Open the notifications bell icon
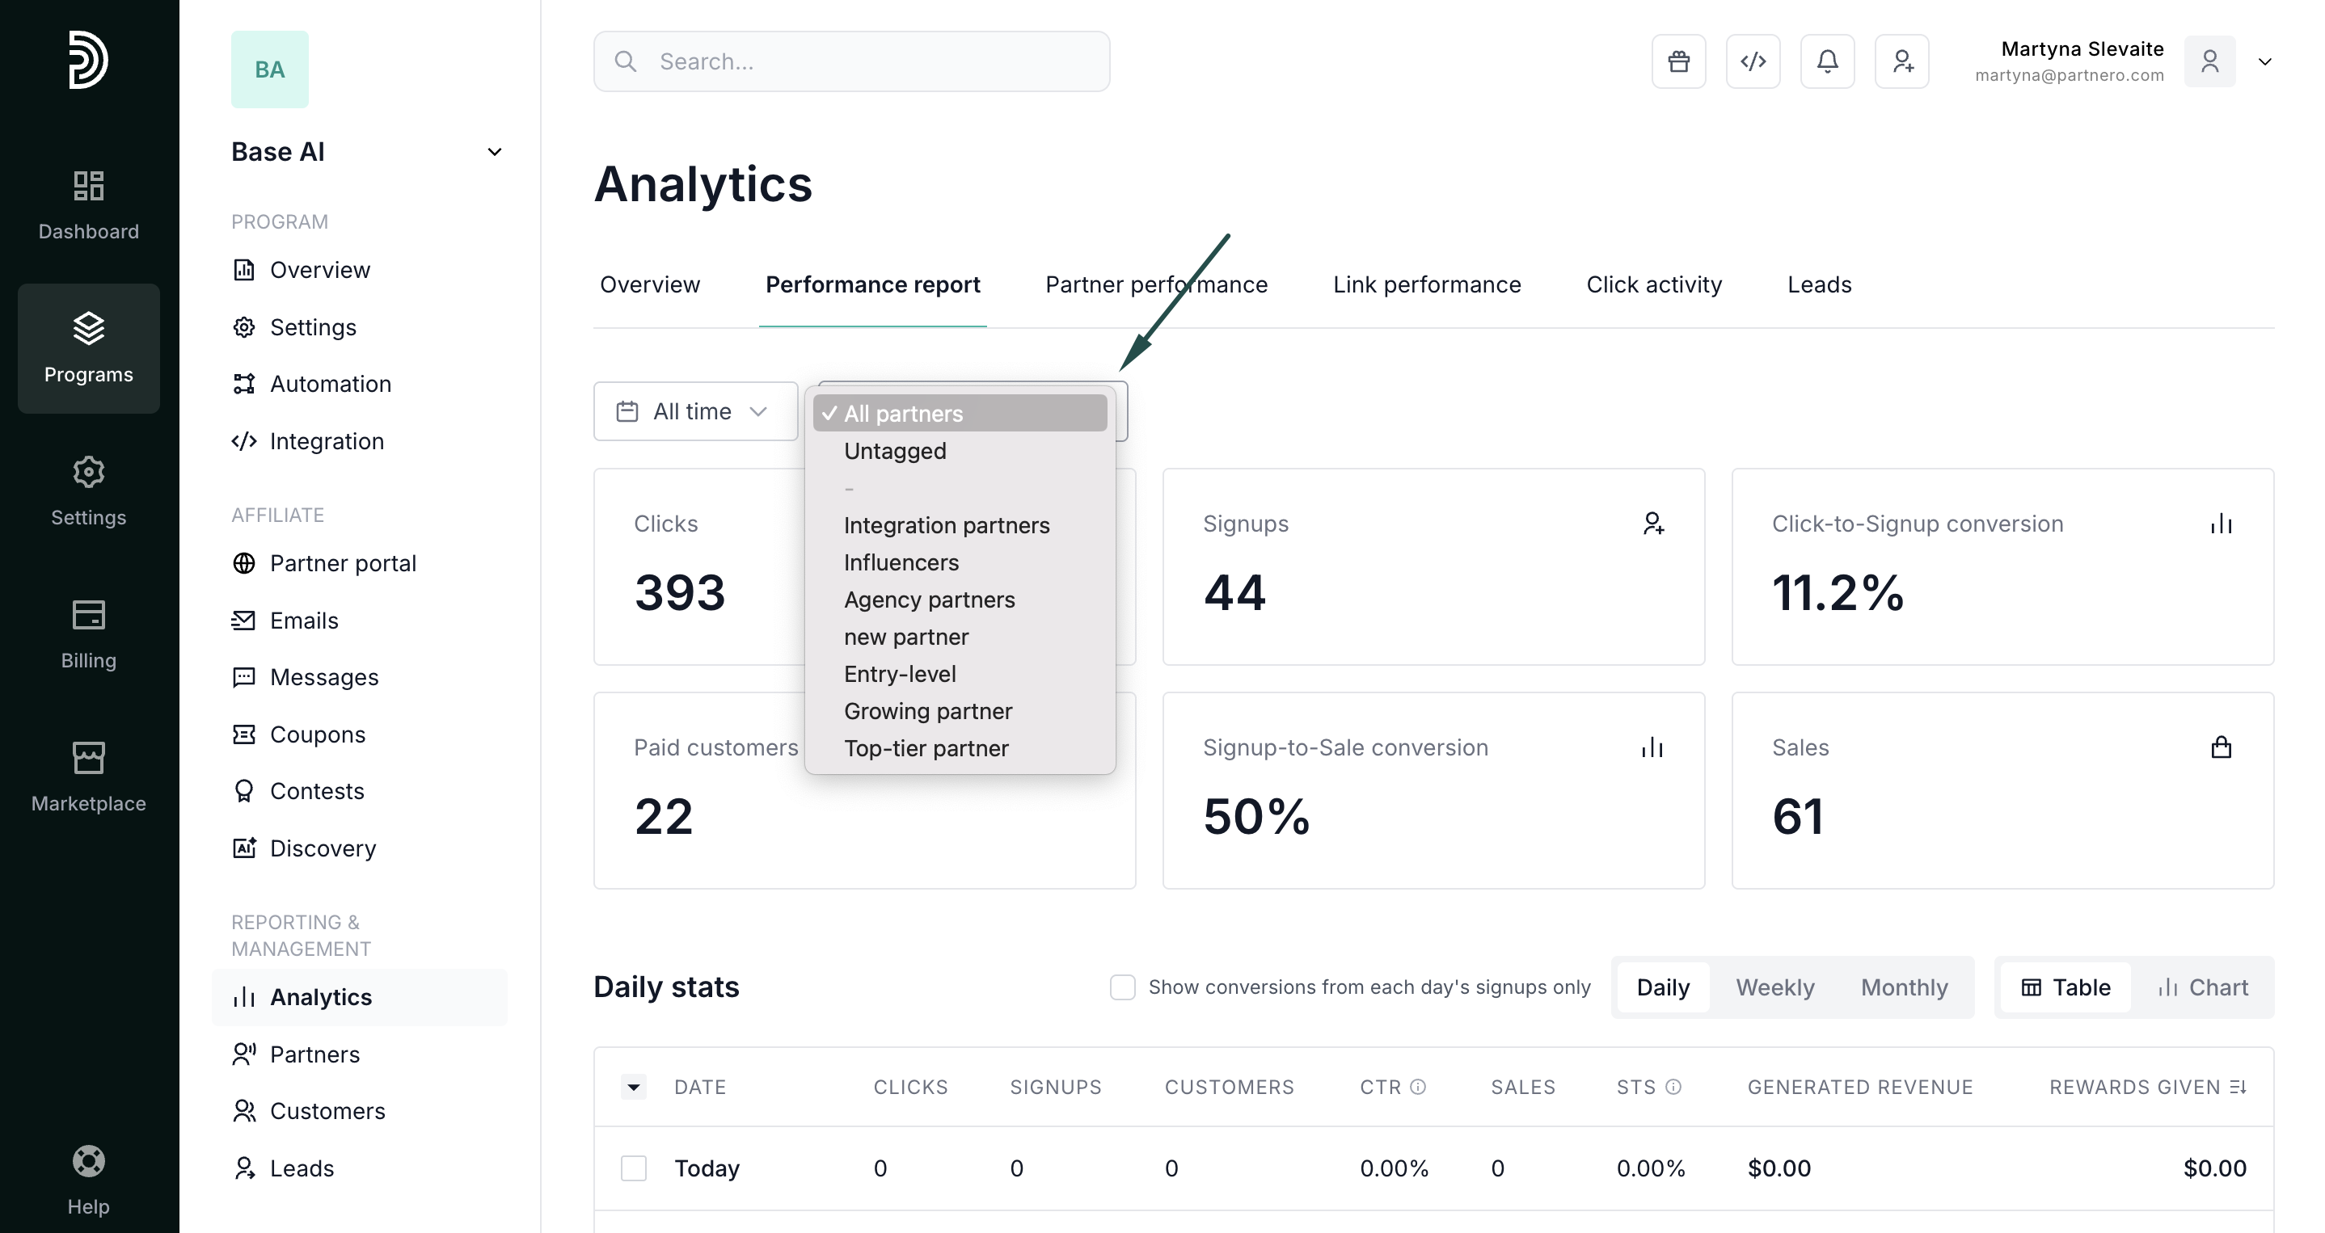 pos(1827,61)
